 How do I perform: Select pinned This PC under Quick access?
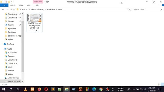pos(11,25)
